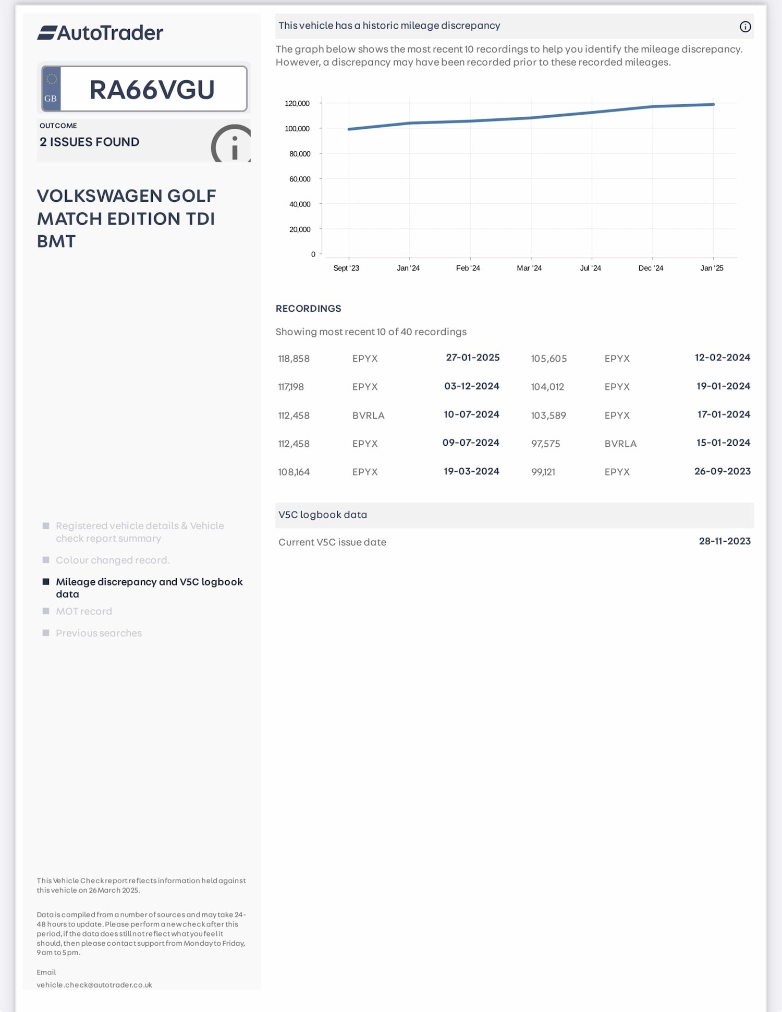Click the info icon beside mileage discrepancy header
The height and width of the screenshot is (1012, 782).
click(745, 27)
